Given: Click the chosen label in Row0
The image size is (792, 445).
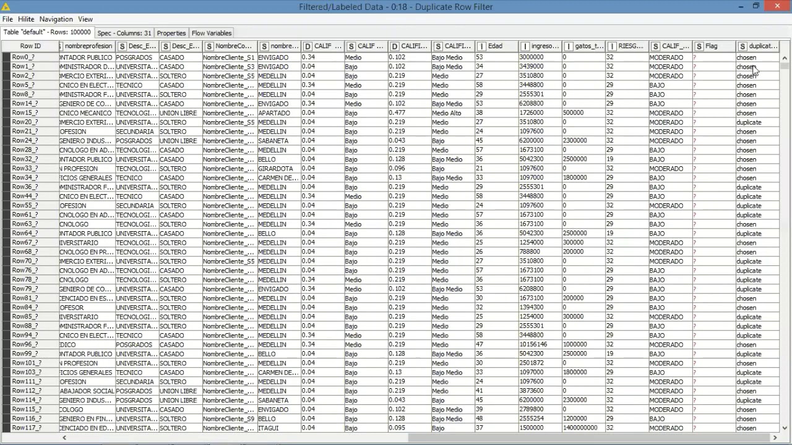Looking at the screenshot, I should pyautogui.click(x=757, y=57).
